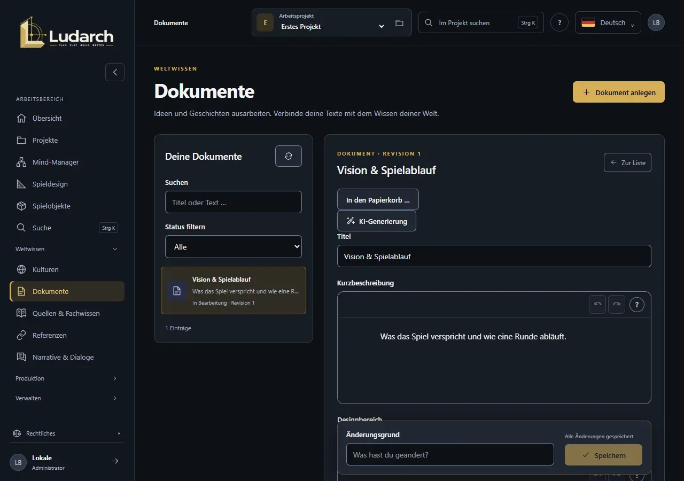Viewport: 684px width, 481px height.
Task: Click In den Papierkorb button
Action: tap(378, 199)
